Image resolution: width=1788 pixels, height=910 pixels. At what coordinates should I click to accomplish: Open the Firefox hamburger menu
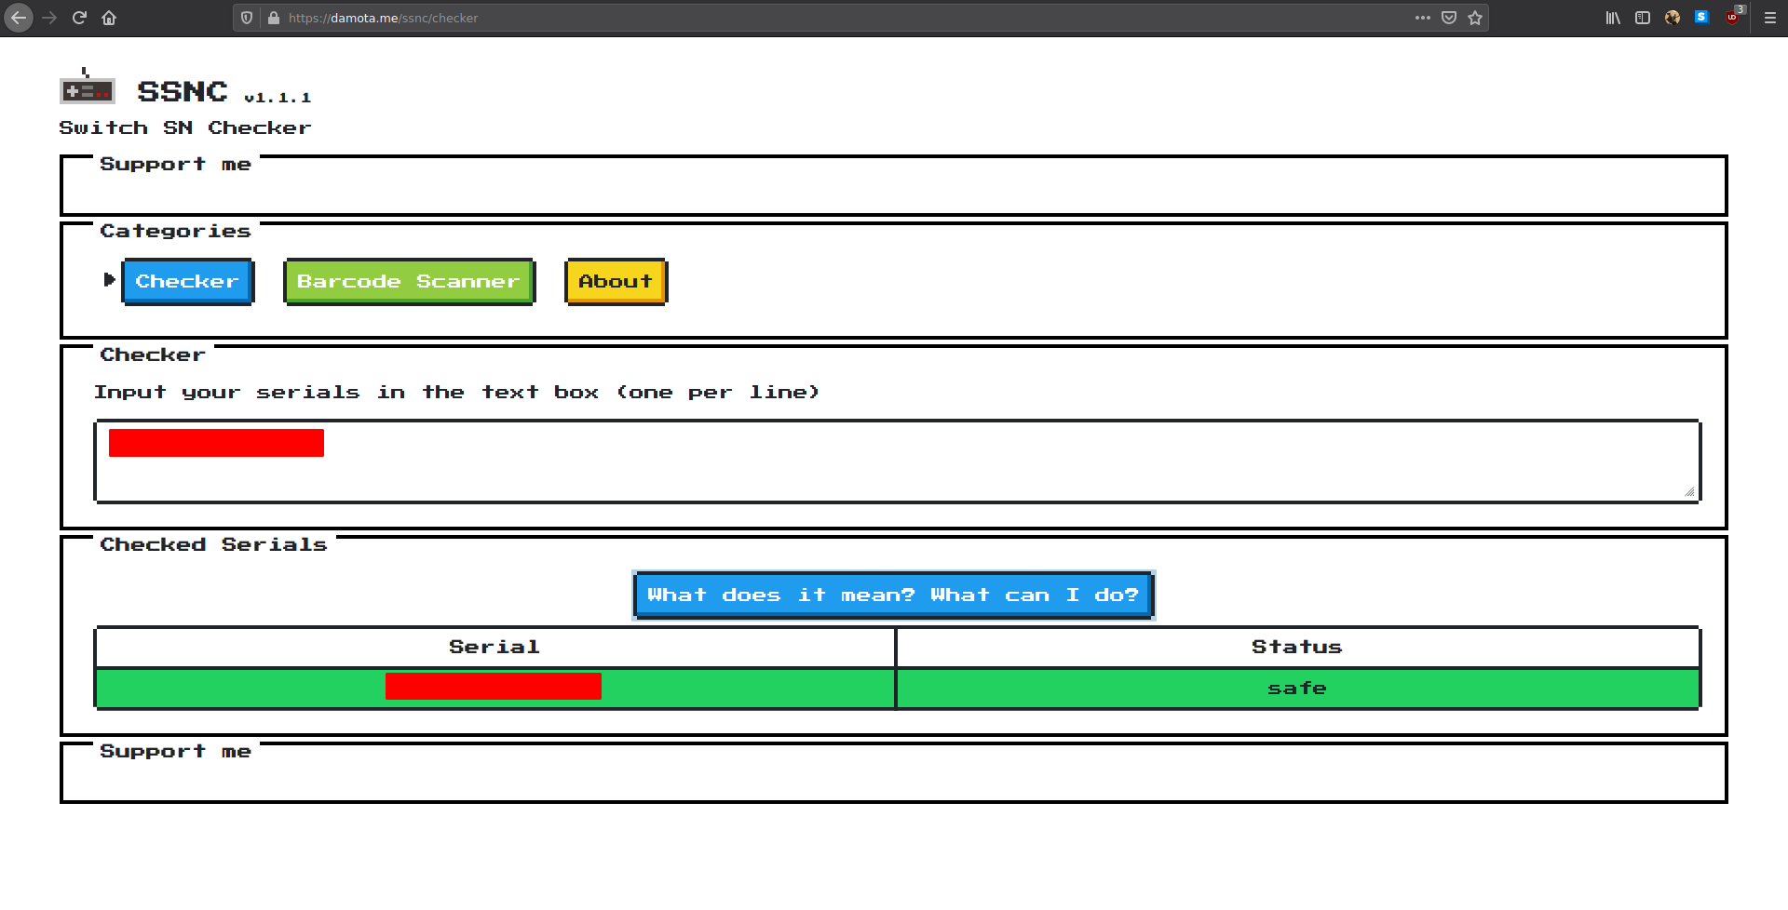point(1770,18)
